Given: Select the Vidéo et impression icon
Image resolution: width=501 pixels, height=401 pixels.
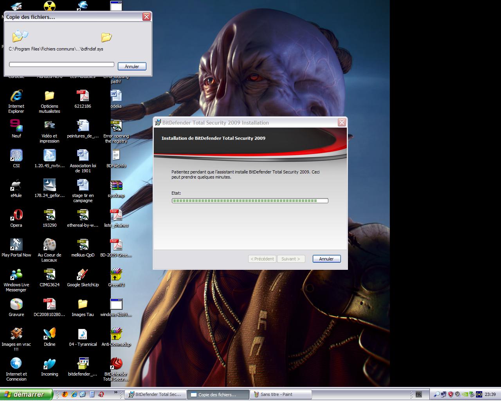Looking at the screenshot, I should point(49,131).
